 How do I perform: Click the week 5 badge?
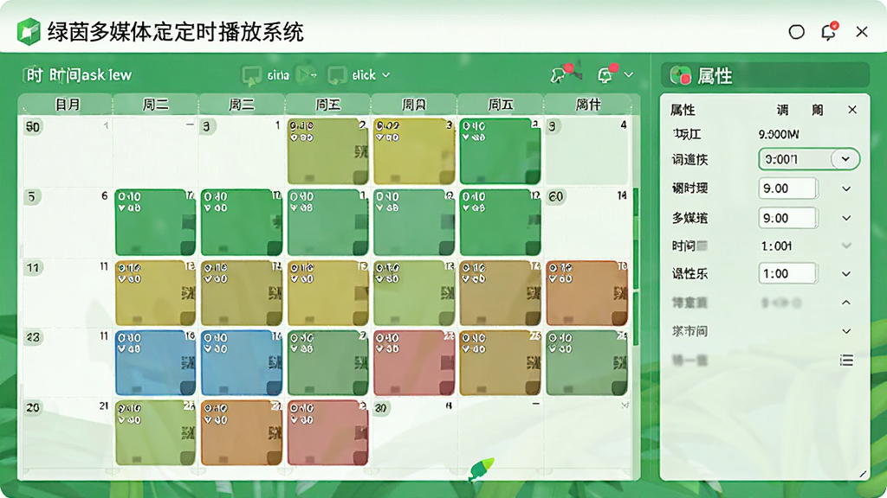pyautogui.click(x=32, y=197)
